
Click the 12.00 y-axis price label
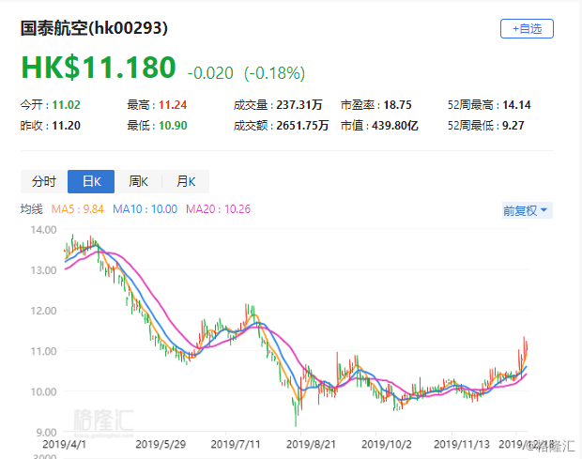(x=43, y=311)
